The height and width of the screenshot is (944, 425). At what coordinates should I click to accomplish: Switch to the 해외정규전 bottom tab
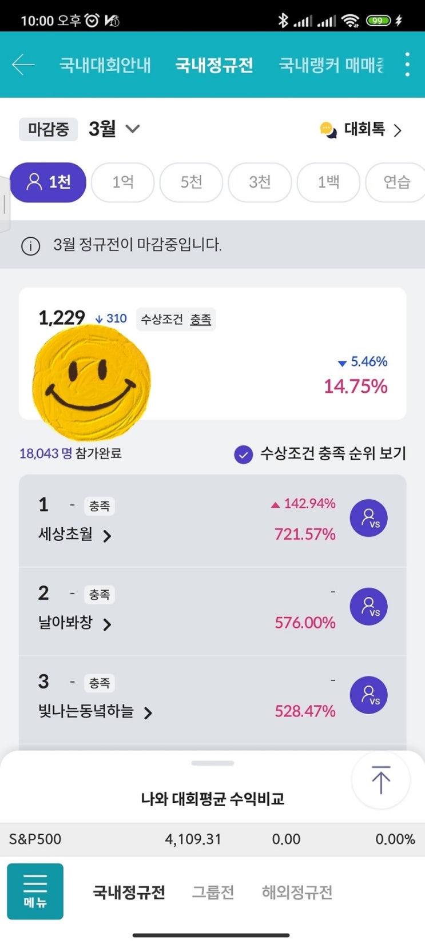click(297, 892)
